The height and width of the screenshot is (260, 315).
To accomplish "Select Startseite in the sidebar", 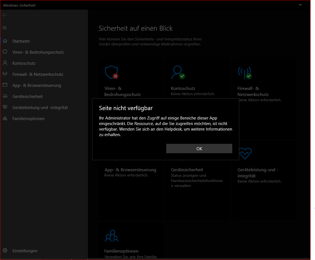I will (x=21, y=41).
